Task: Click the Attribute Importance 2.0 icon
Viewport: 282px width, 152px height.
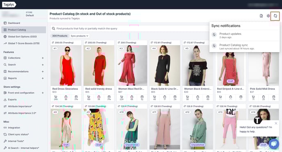Action: pos(5,113)
